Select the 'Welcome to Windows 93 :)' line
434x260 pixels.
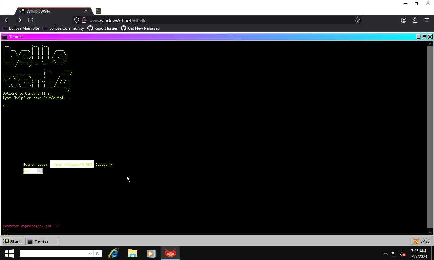(x=27, y=93)
